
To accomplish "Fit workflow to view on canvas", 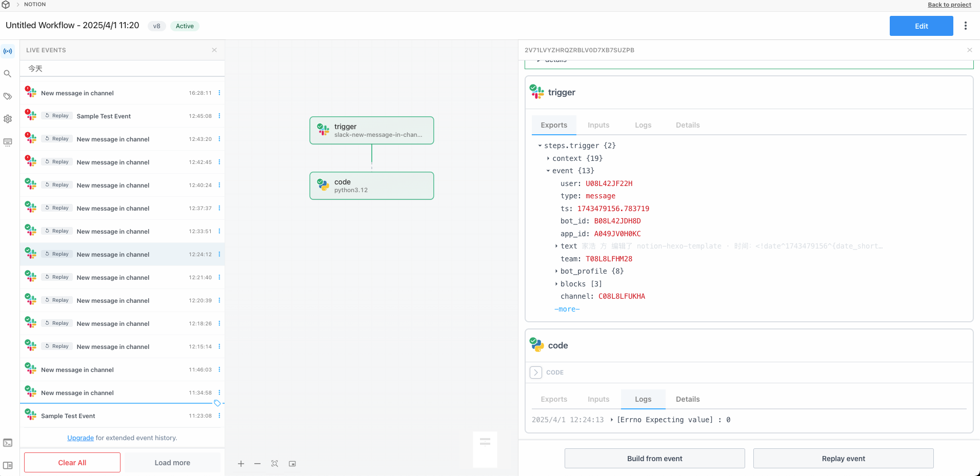I will (x=275, y=464).
